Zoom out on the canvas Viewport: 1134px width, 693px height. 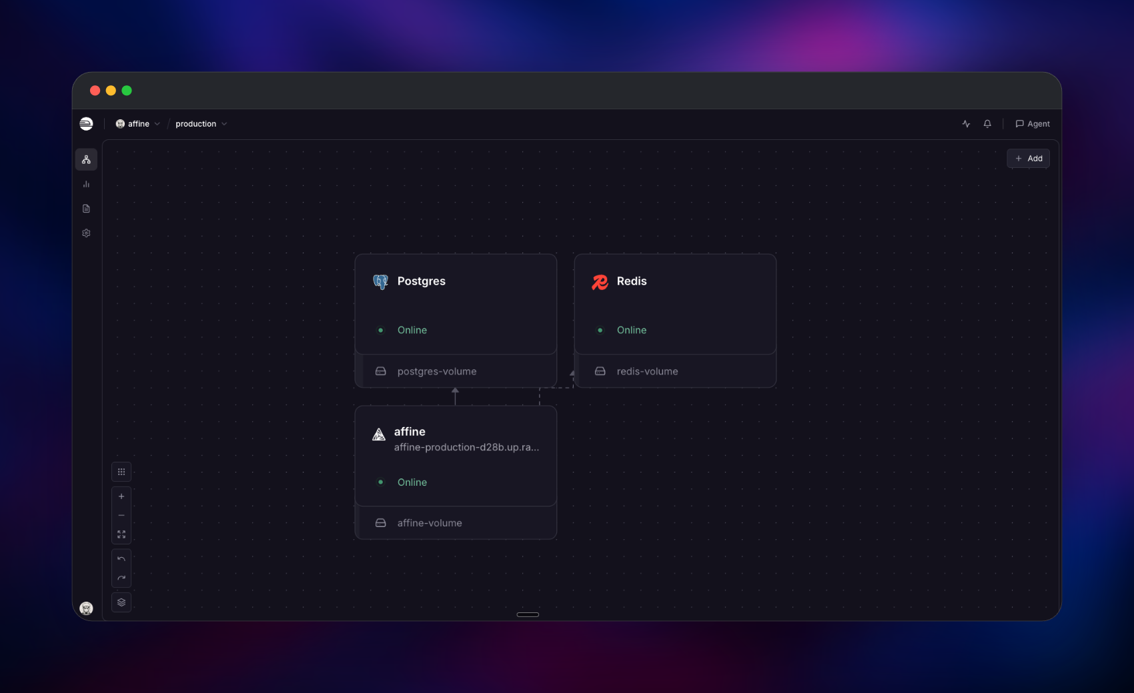pos(121,515)
